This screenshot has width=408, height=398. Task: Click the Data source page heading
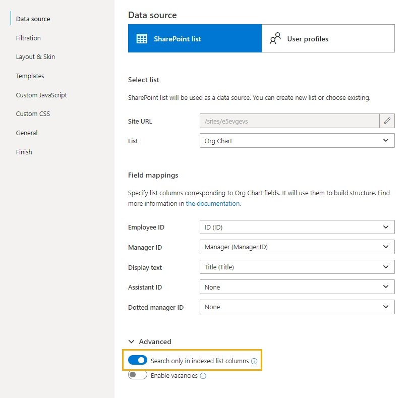point(152,15)
